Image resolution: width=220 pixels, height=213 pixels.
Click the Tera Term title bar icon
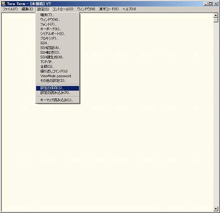3,4
